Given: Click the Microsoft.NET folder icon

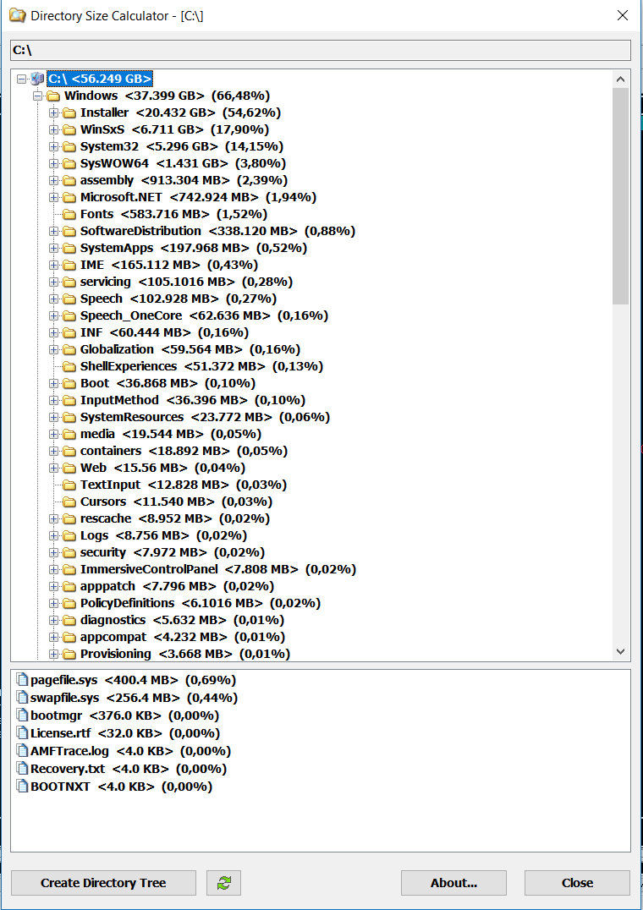Looking at the screenshot, I should (x=69, y=197).
